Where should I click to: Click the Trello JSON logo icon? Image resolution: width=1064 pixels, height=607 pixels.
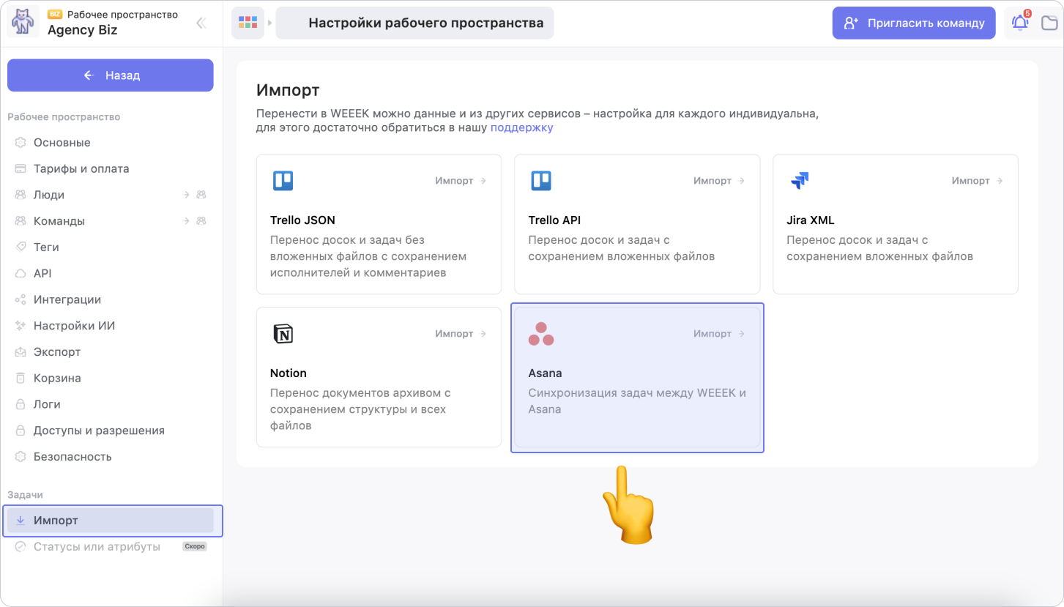(x=283, y=181)
